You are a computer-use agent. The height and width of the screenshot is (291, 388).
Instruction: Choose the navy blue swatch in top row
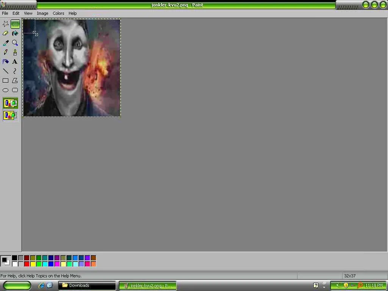51,258
